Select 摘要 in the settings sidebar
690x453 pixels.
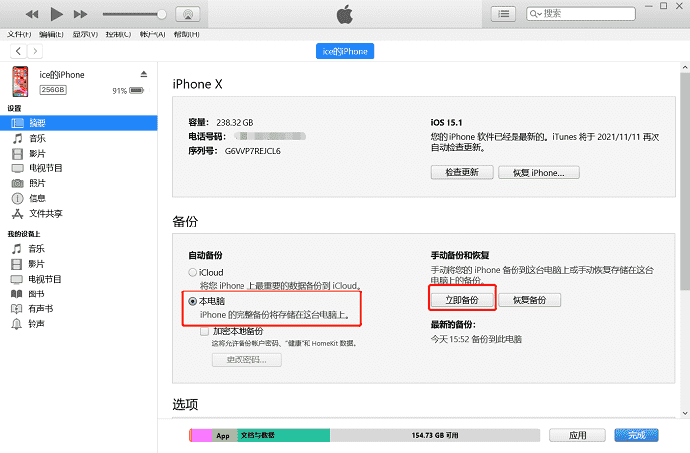[78, 123]
